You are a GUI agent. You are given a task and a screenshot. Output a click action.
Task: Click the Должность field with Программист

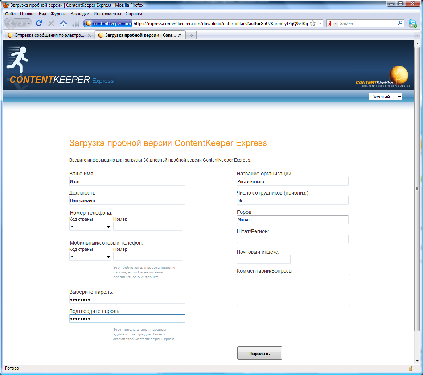click(x=127, y=200)
